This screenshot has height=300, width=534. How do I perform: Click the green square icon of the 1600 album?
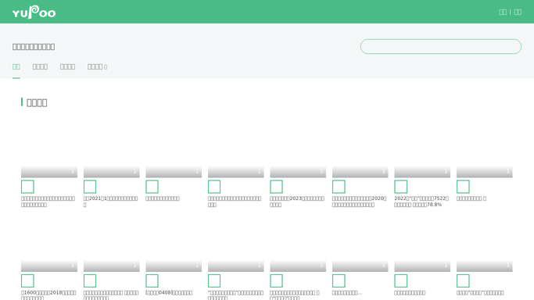click(x=27, y=281)
